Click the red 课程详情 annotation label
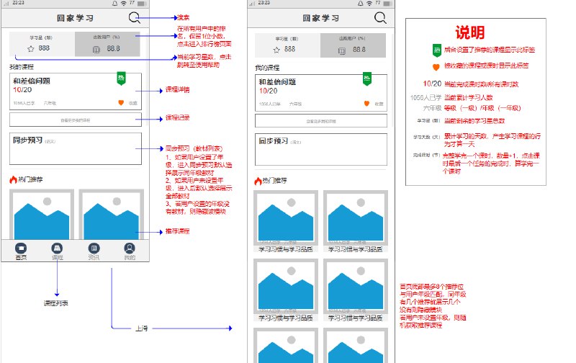 177,89
